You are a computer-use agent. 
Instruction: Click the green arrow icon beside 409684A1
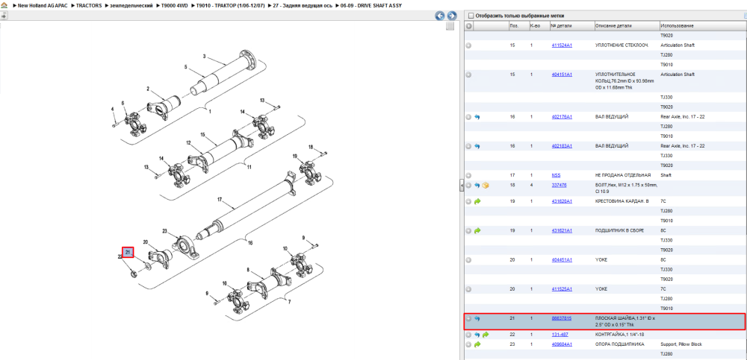(x=477, y=344)
